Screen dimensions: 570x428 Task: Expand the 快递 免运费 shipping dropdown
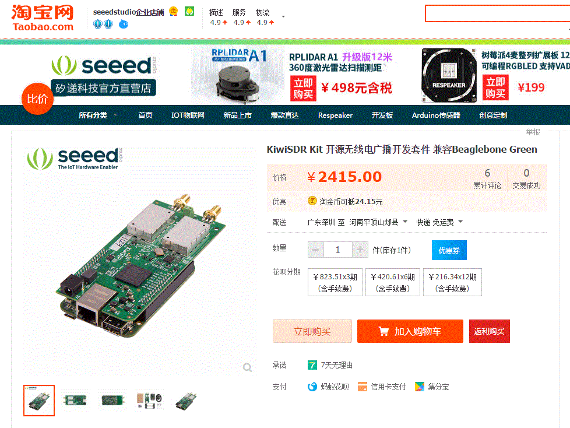439,222
